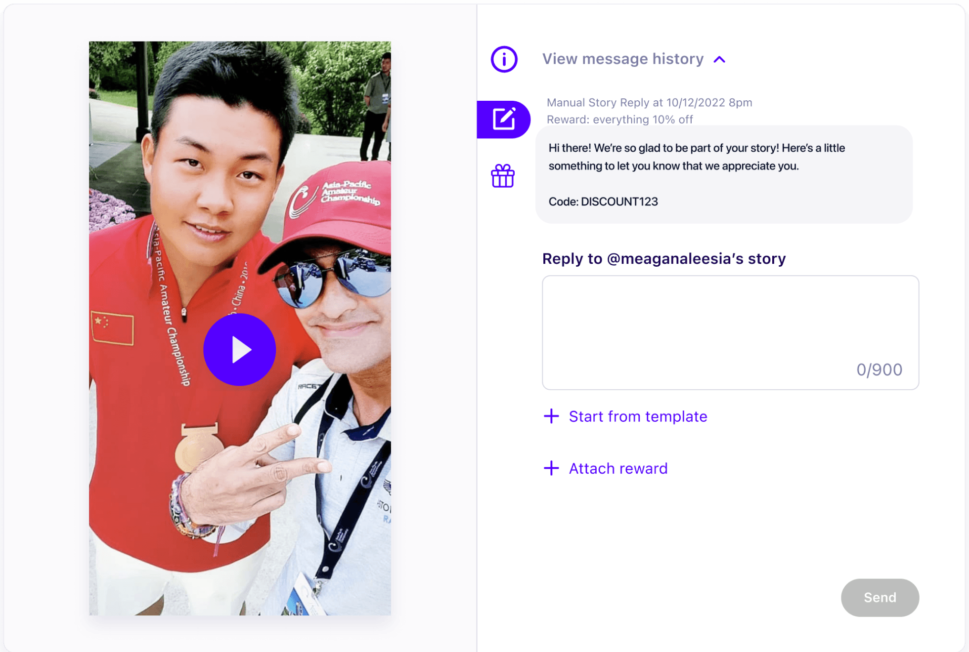Click the info circle icon

click(x=504, y=59)
